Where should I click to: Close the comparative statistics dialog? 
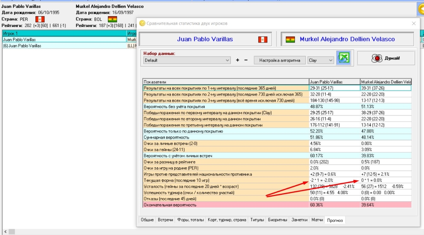click(x=413, y=24)
